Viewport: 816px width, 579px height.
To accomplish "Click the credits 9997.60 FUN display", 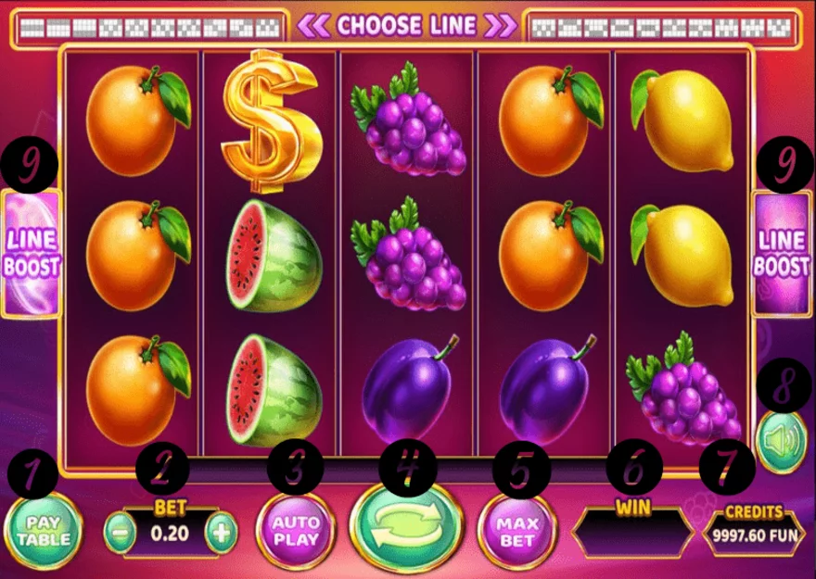I will click(x=755, y=535).
